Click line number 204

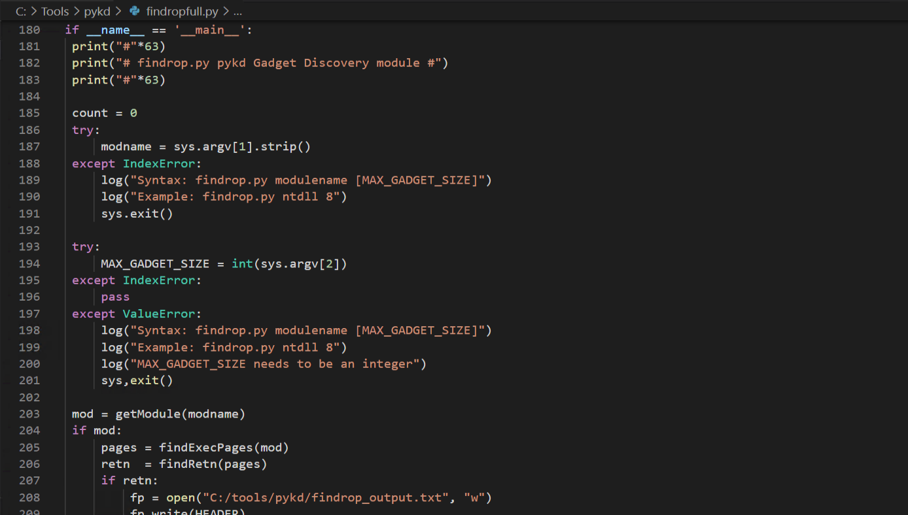(x=29, y=431)
